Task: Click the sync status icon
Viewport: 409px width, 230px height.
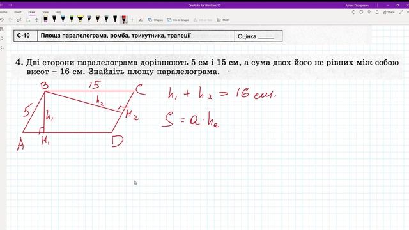Action: [x=353, y=12]
